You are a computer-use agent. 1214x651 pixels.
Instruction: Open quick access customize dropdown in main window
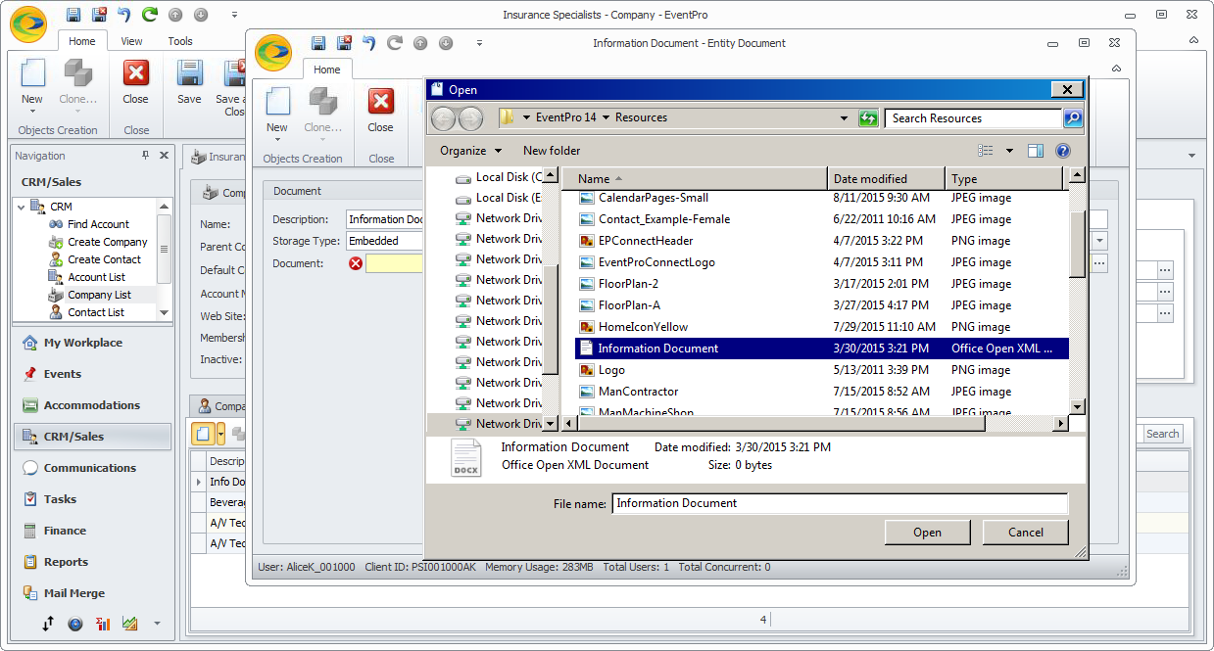click(234, 15)
